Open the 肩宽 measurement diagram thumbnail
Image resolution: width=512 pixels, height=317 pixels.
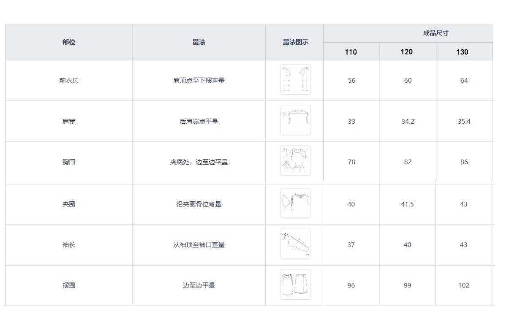pos(295,120)
